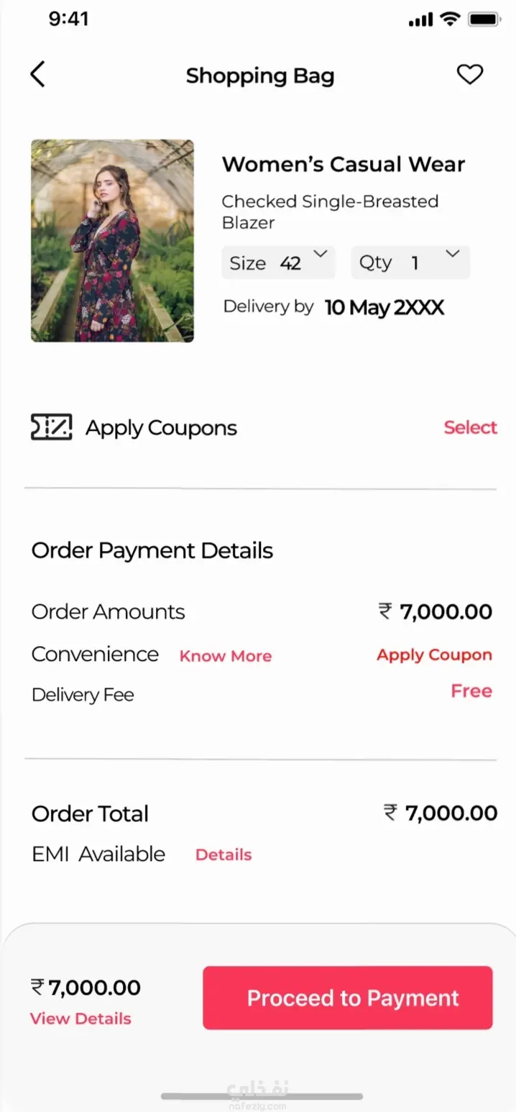Tap the home indicator bar

coord(262,1097)
